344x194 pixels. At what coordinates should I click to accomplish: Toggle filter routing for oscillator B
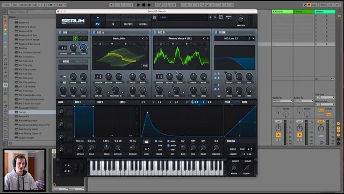216,78
